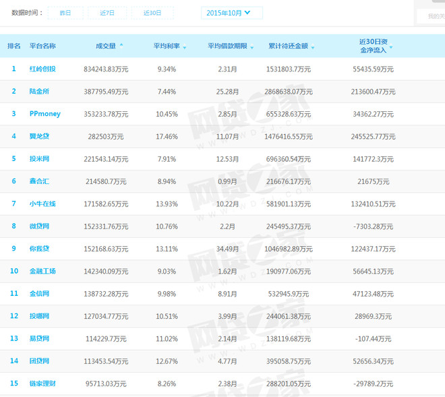445x397 pixels.
Task: Open the 小牛在线 platform link
Action: [42, 204]
